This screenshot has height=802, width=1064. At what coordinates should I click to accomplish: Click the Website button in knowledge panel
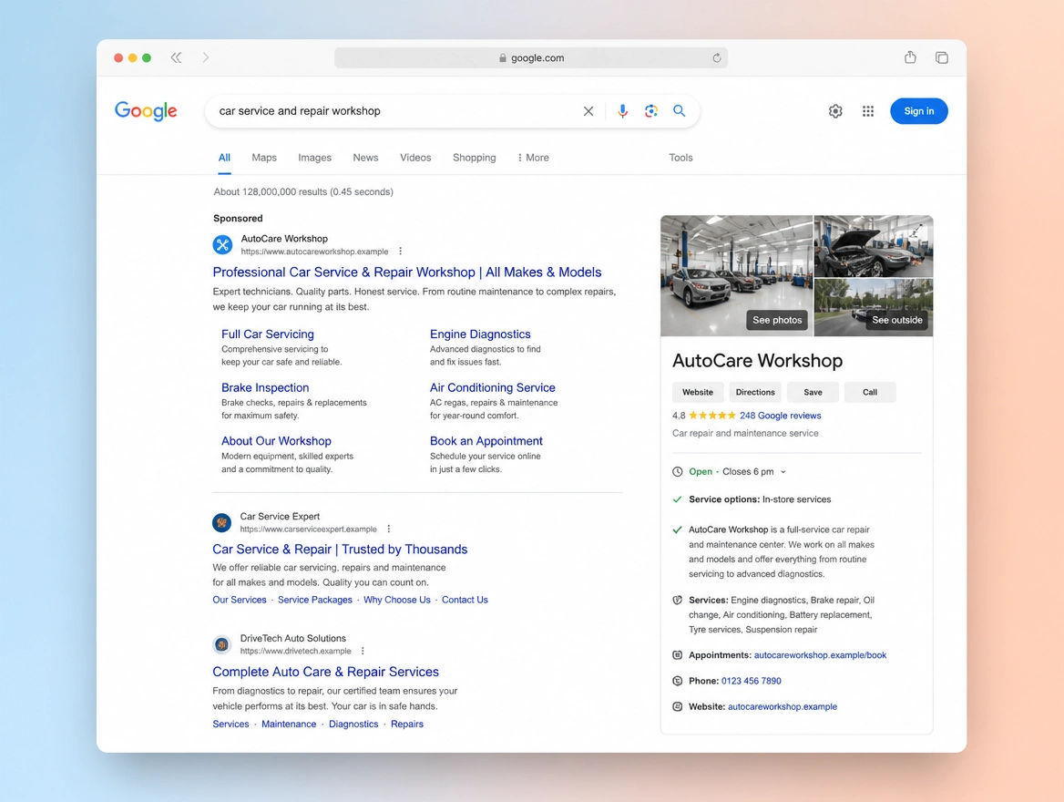(698, 393)
